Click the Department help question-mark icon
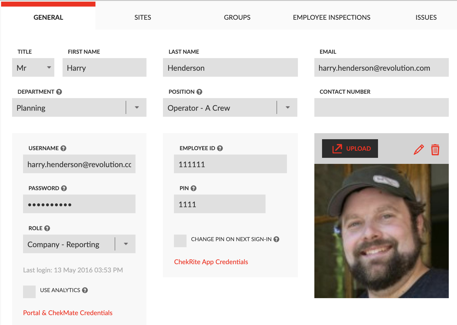Screen dimensions: 457x325 59,92
